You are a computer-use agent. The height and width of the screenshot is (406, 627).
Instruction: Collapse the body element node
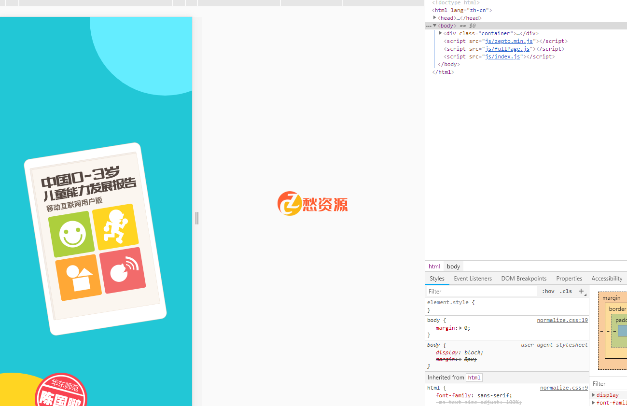pos(434,26)
